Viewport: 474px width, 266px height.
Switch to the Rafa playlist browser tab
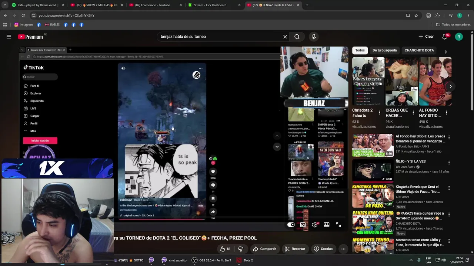point(38,5)
